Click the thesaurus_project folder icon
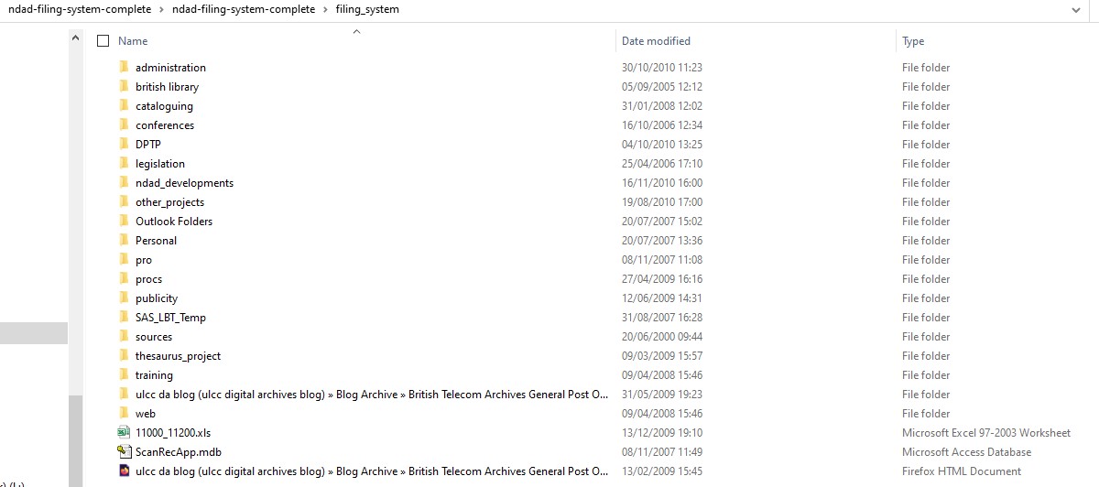The image size is (1099, 487). click(125, 355)
